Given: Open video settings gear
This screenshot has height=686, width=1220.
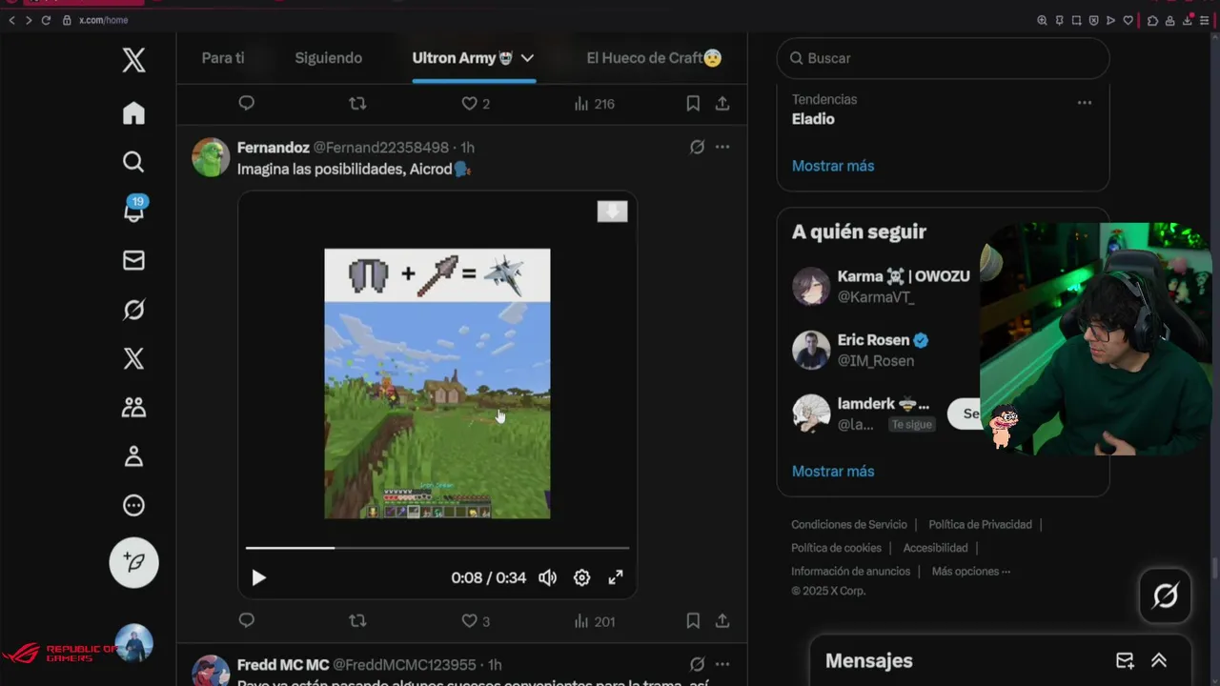Looking at the screenshot, I should pos(581,577).
